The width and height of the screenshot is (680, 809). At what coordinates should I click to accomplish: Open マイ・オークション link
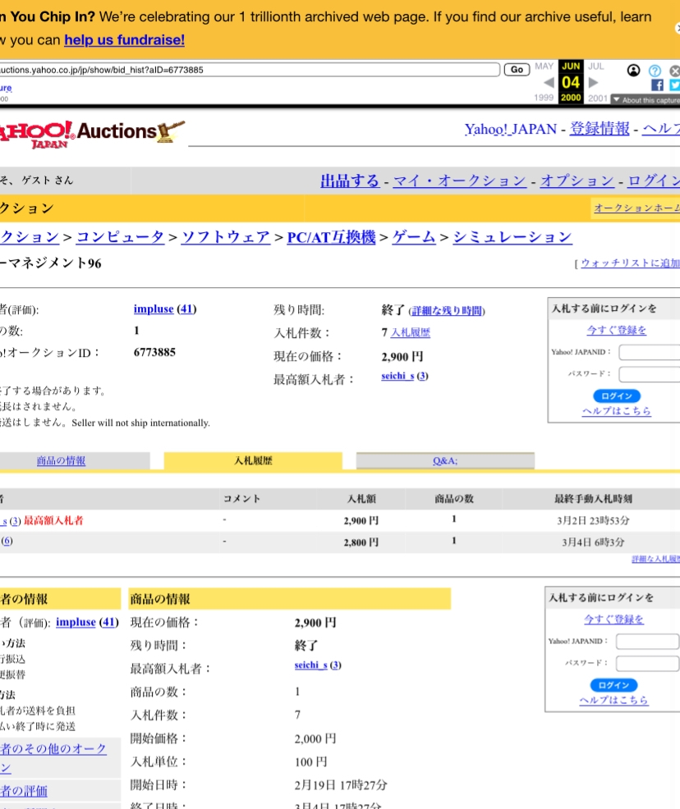tap(460, 181)
